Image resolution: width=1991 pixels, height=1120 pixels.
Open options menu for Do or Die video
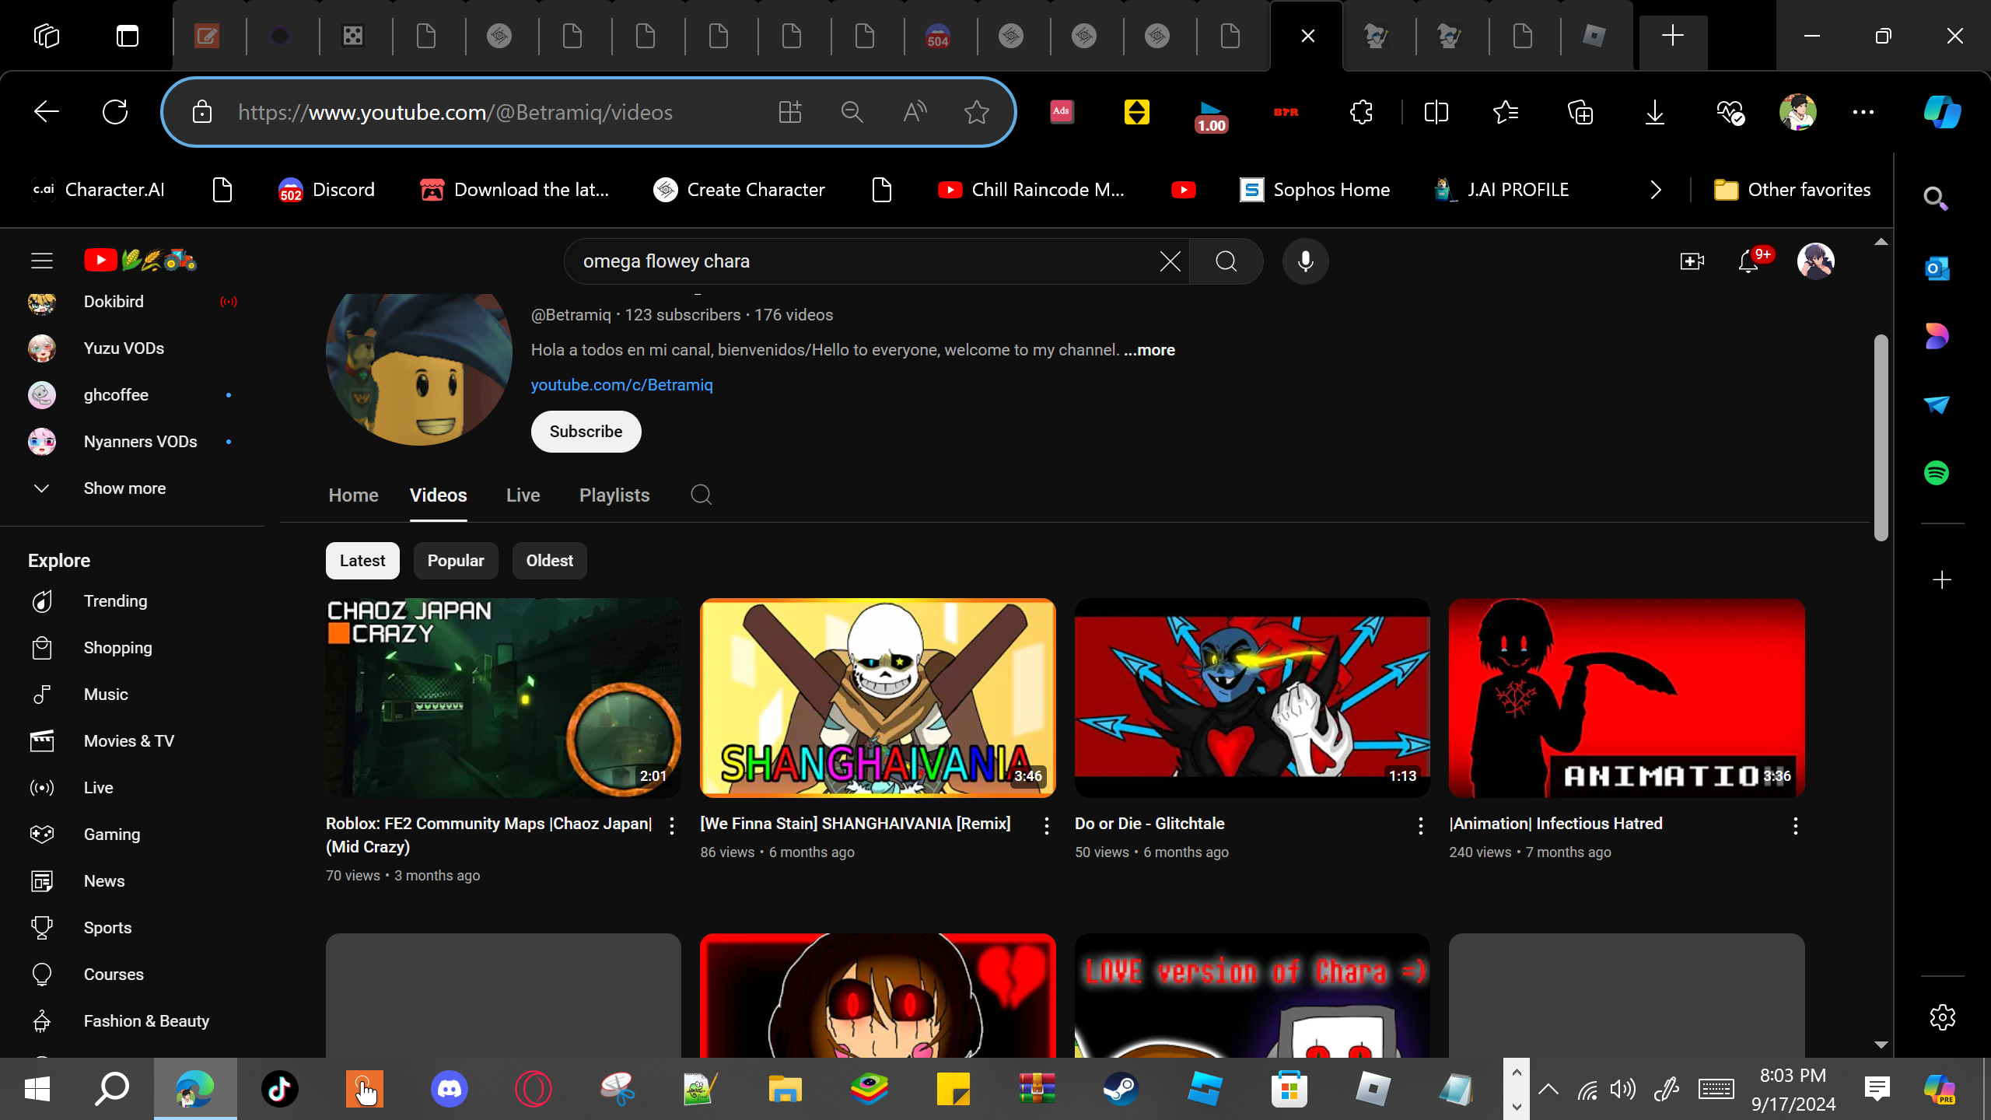(1420, 826)
